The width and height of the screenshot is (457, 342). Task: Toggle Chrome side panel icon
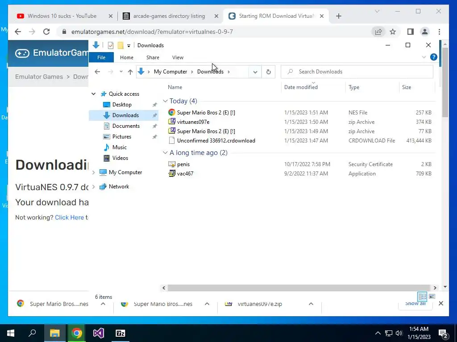pyautogui.click(x=411, y=32)
